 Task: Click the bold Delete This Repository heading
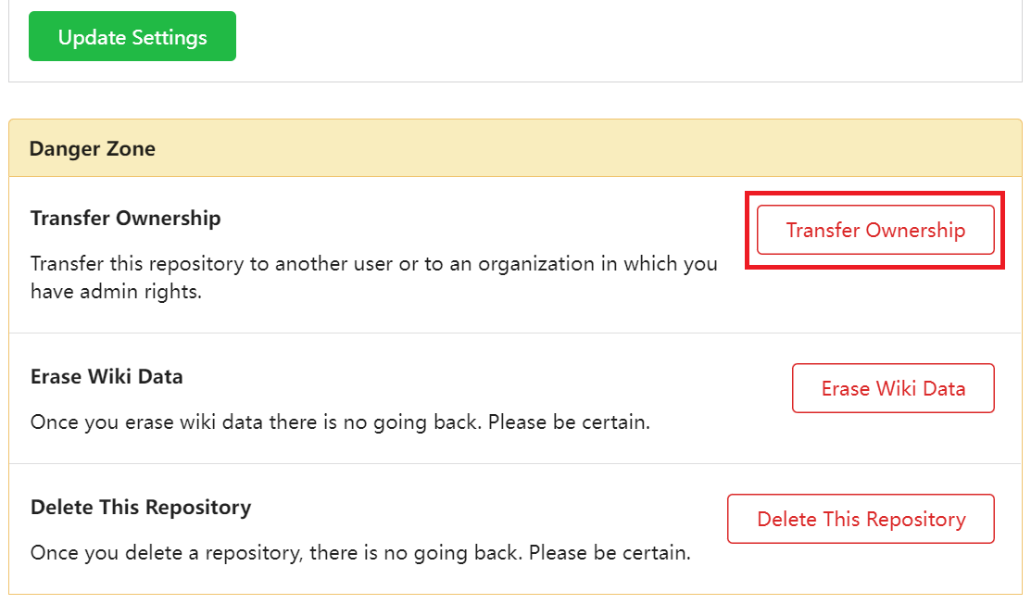tap(141, 508)
